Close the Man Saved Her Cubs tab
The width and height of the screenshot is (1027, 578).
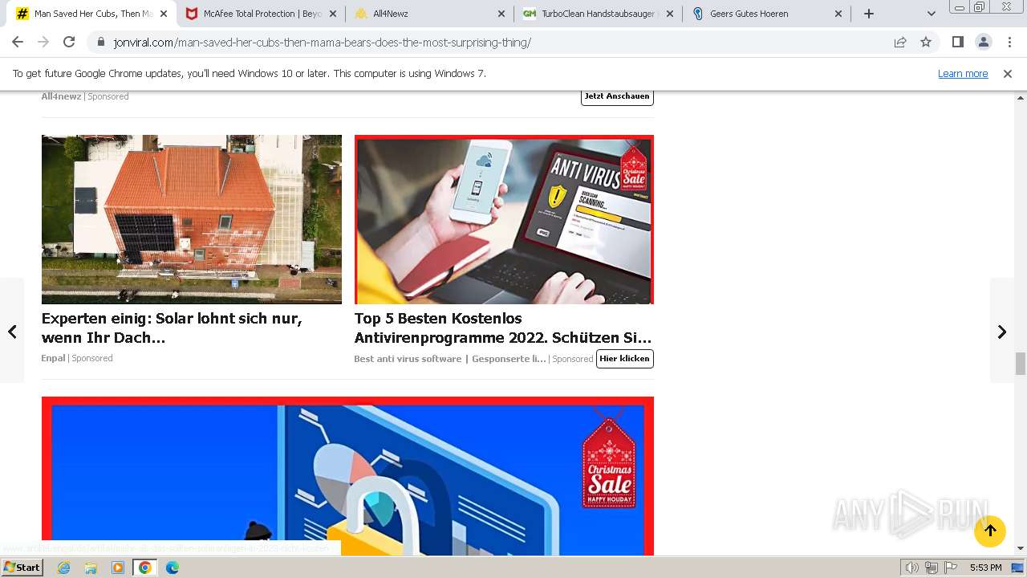click(x=164, y=14)
